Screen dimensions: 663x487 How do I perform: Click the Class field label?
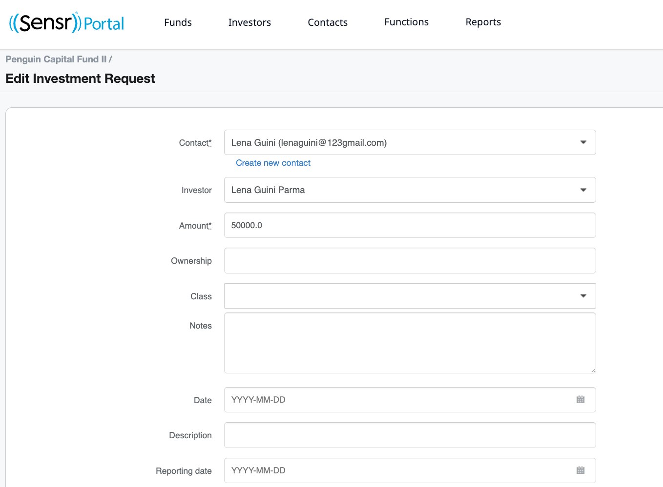point(201,296)
